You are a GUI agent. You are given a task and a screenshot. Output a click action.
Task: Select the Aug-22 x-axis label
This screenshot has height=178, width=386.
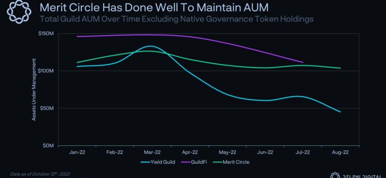[340, 152]
